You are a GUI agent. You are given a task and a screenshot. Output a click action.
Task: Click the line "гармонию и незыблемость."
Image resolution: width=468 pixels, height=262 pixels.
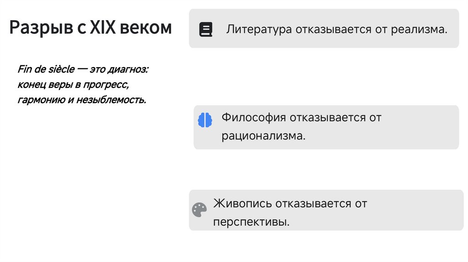coord(82,100)
